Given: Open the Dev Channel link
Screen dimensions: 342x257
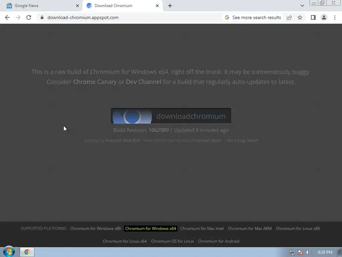Looking at the screenshot, I should [144, 82].
